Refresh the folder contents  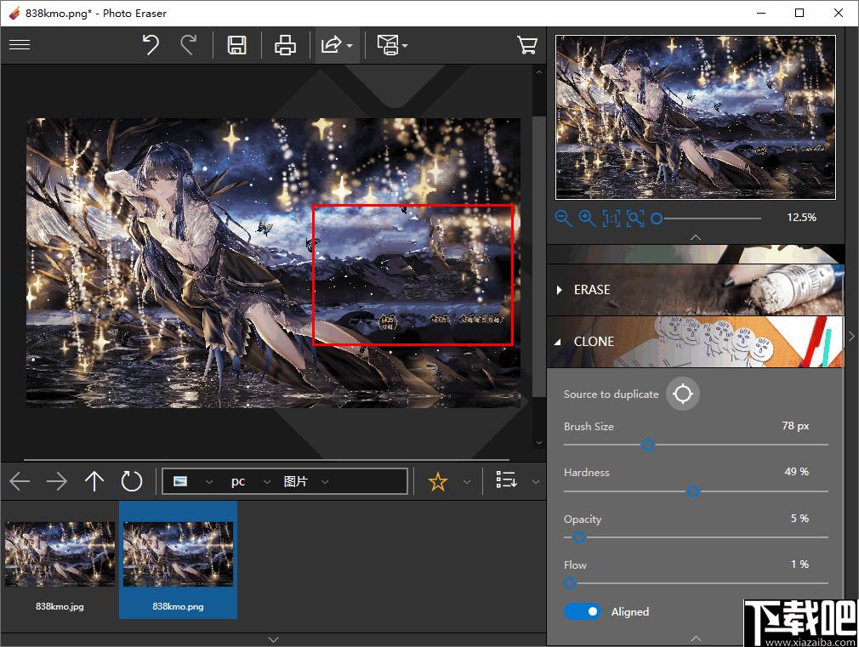tap(132, 481)
